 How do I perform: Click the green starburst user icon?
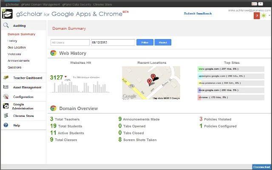(x=263, y=15)
